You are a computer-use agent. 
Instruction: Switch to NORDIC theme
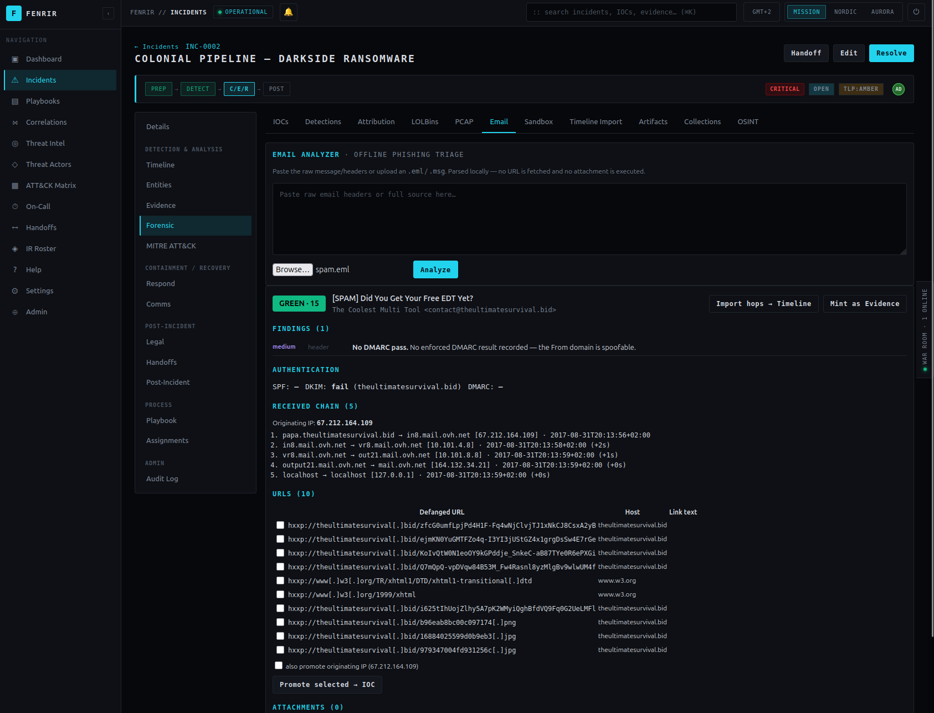click(845, 12)
